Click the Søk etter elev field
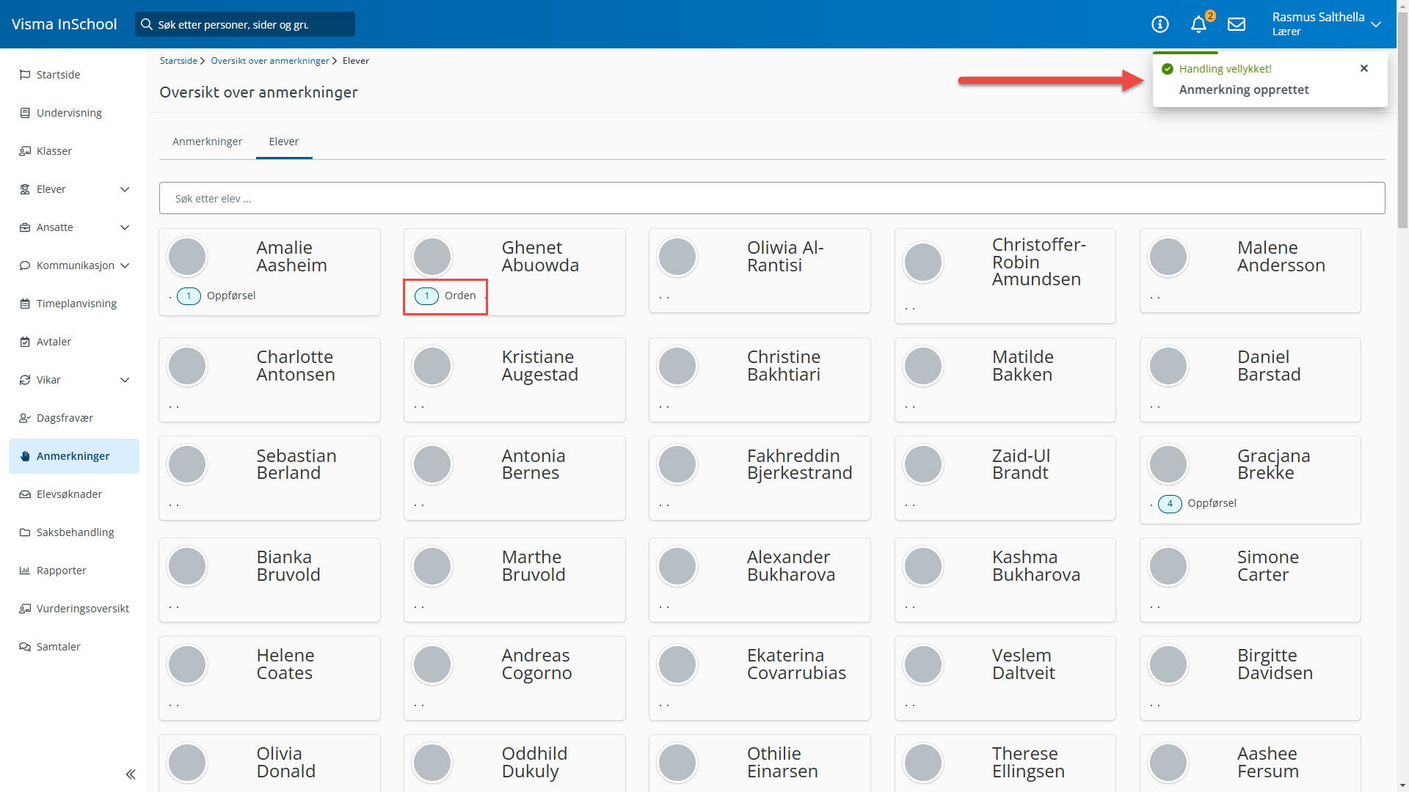Image resolution: width=1409 pixels, height=792 pixels. coord(771,199)
